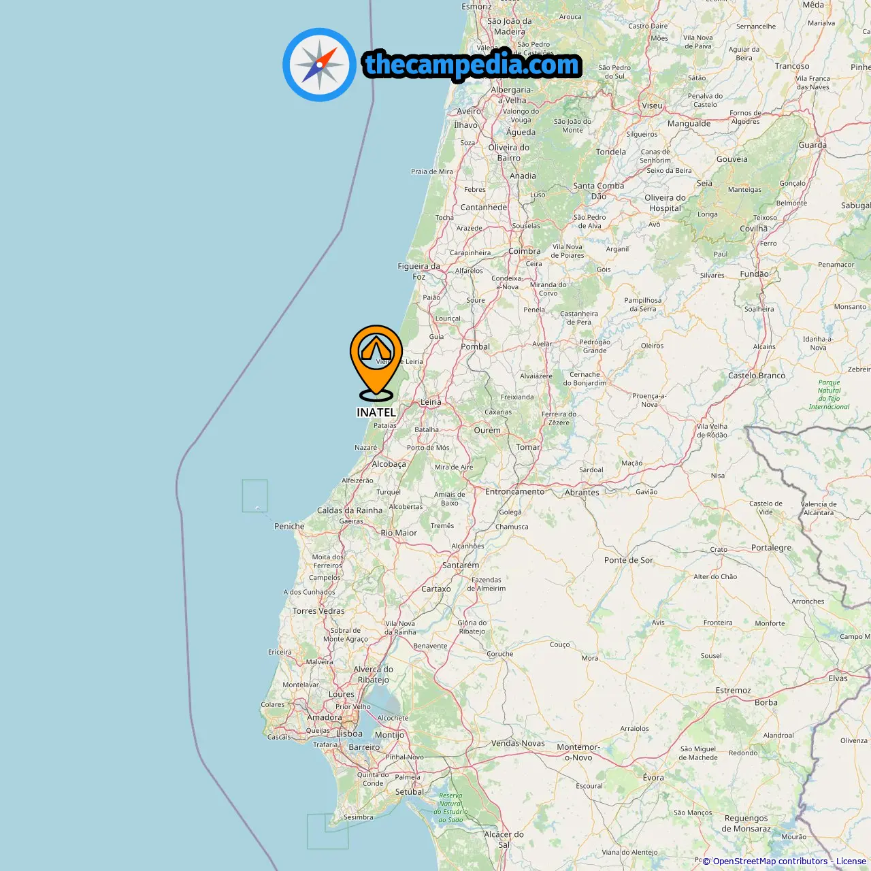This screenshot has width=871, height=871.
Task: Click the Leiria city label
Action: (431, 402)
